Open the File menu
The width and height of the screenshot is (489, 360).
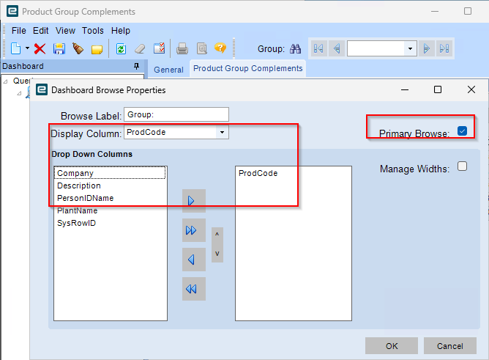click(19, 31)
